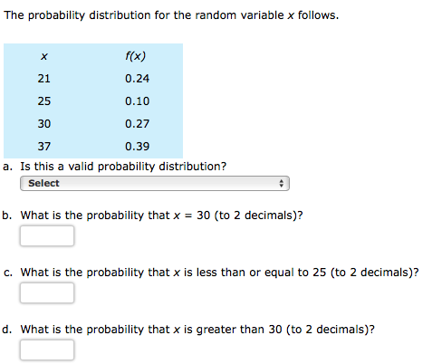This screenshot has height=364, width=432.
Task: Click the f(x) column header
Action: click(136, 56)
